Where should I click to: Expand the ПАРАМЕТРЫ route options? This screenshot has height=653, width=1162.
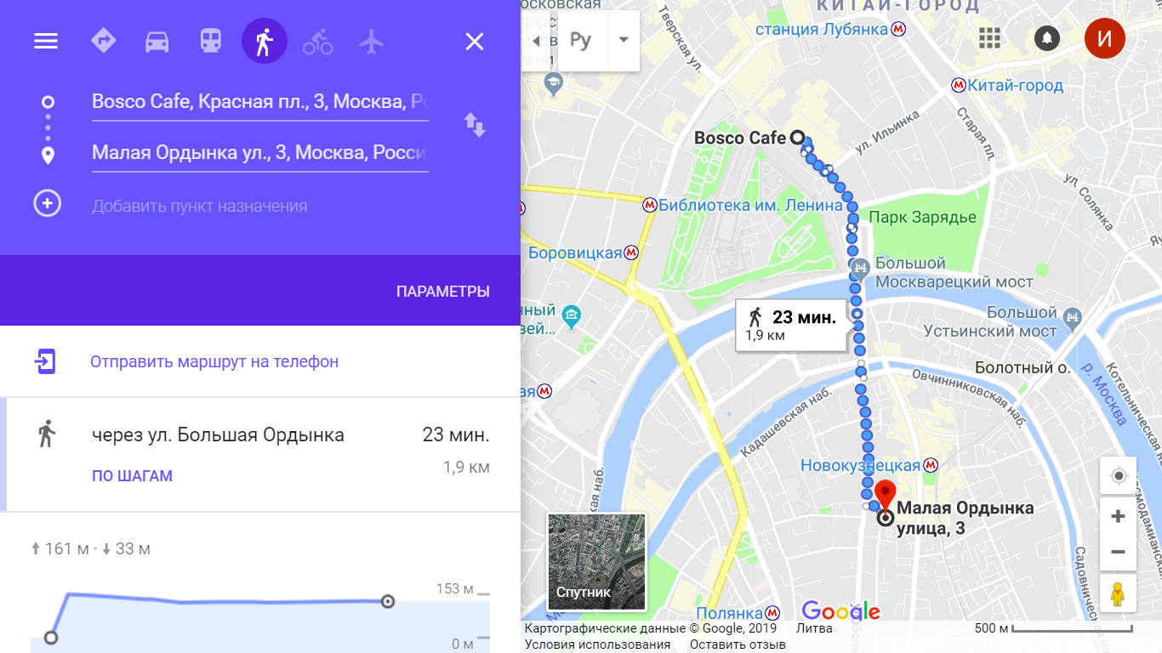442,292
